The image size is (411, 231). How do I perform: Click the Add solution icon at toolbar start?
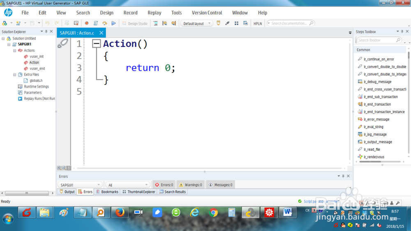click(5, 23)
